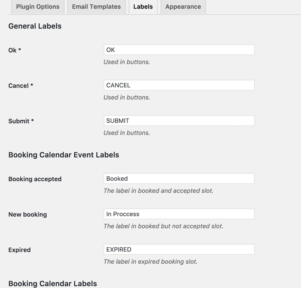Focus the In Proccess text field
This screenshot has width=301, height=288.
click(x=179, y=214)
